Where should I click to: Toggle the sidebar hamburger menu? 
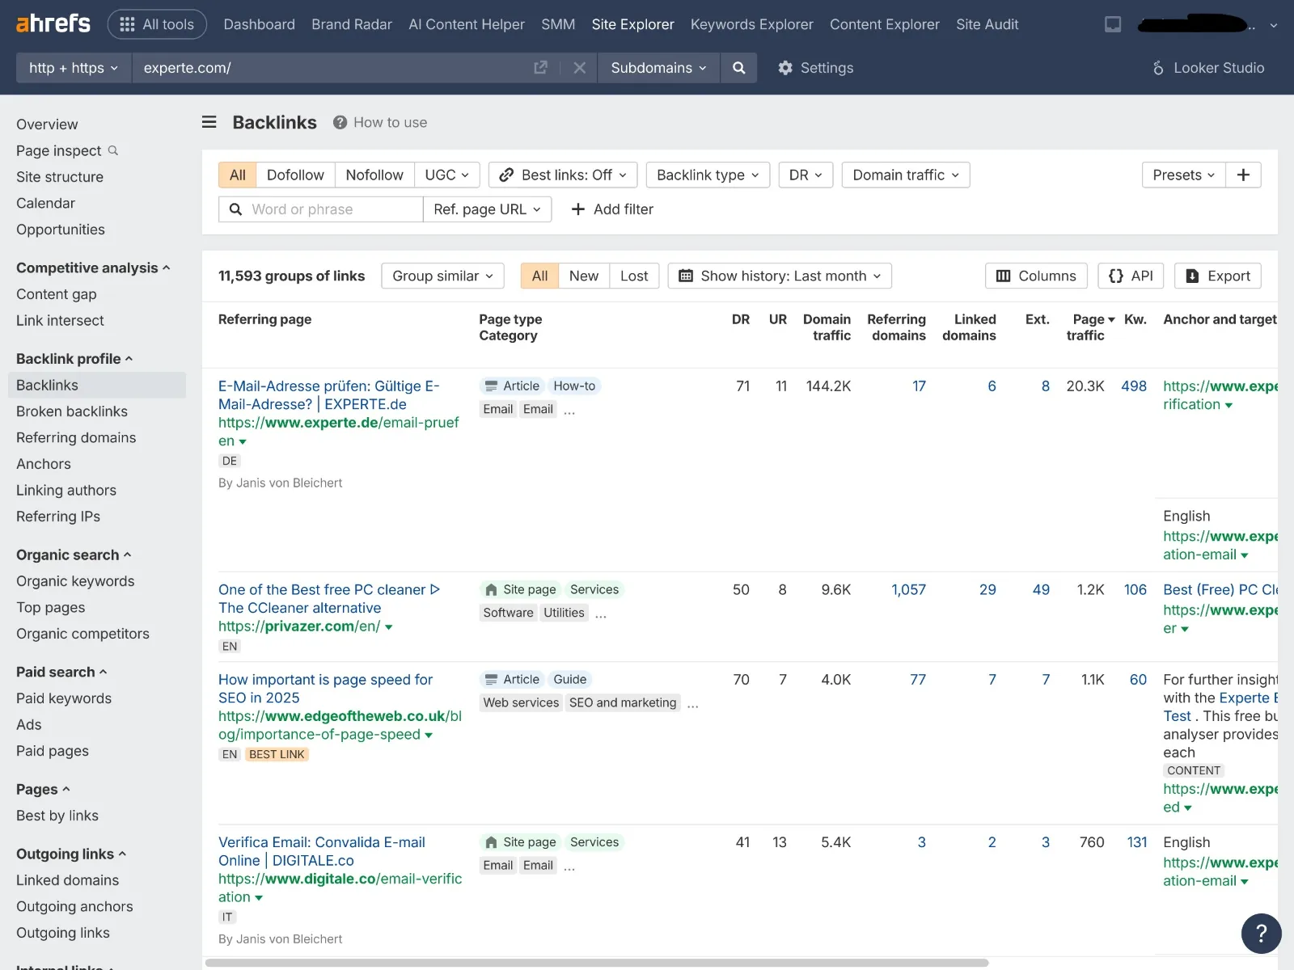(209, 122)
